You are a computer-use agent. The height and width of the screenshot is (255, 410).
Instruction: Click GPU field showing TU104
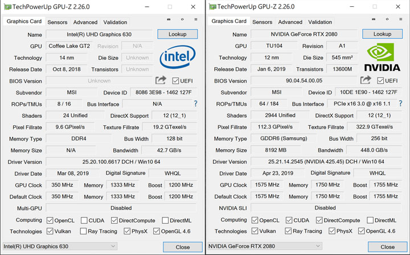pos(274,46)
